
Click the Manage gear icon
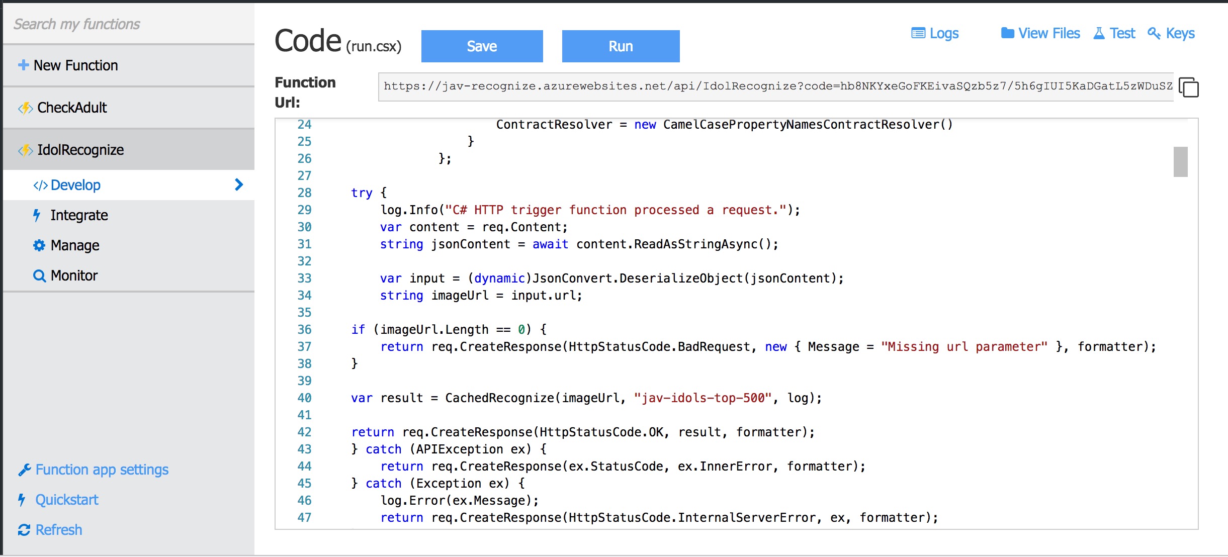click(x=39, y=245)
